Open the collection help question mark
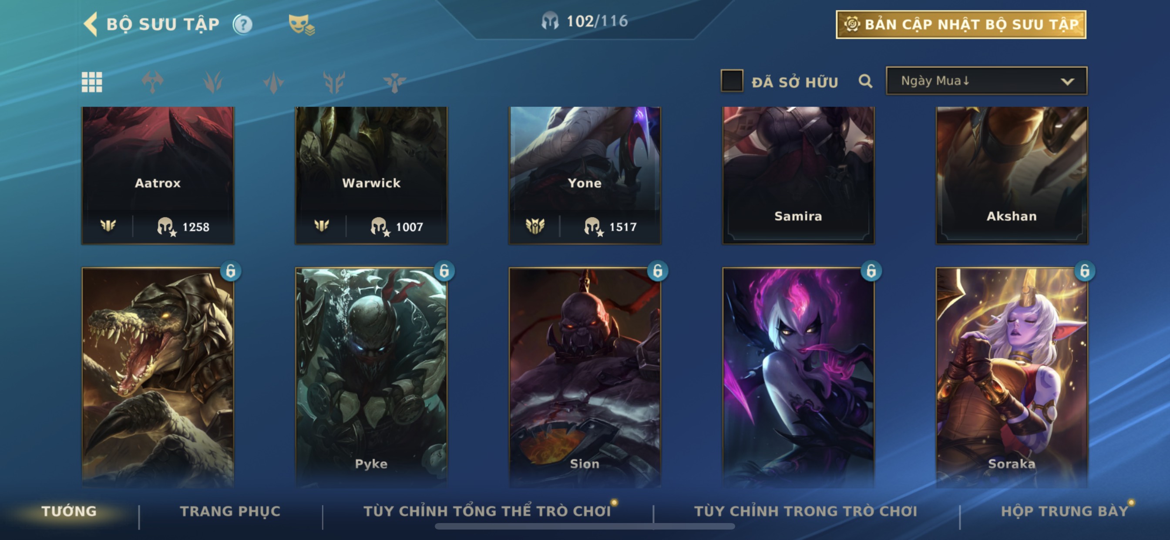Viewport: 1170px width, 540px height. pos(242,24)
